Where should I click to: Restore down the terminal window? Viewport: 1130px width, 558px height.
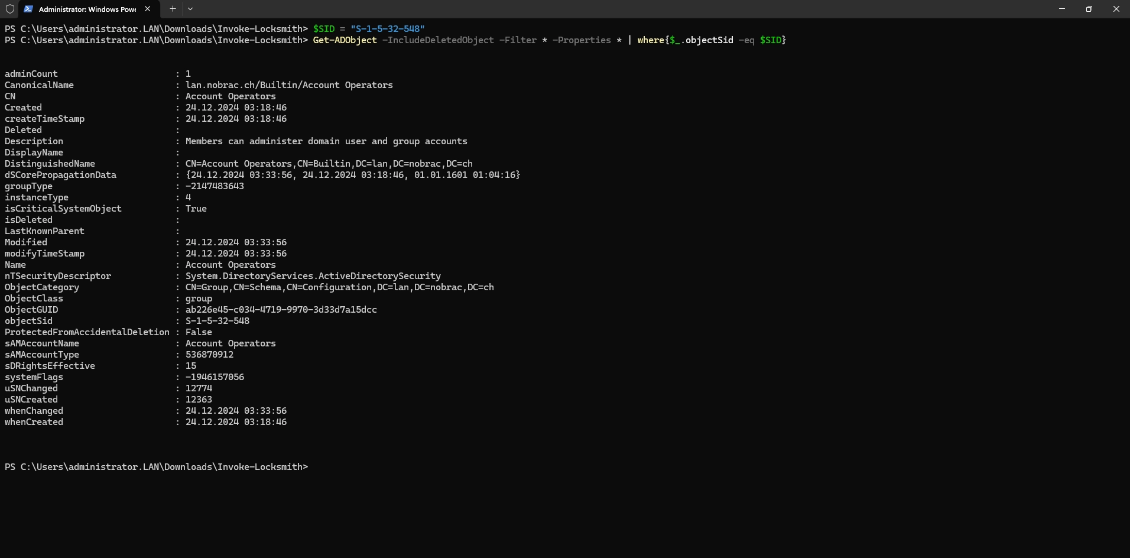[1089, 9]
